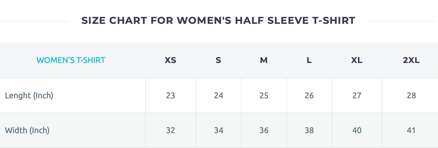Click the M size column header
438x148 pixels.
tap(264, 60)
